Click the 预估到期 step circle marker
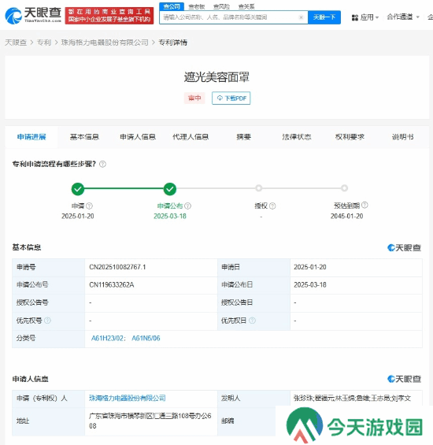This screenshot has height=445, width=433. pos(345,188)
